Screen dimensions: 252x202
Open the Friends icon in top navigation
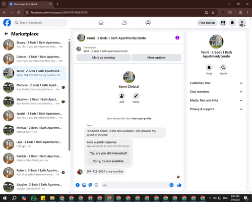(x=124, y=23)
